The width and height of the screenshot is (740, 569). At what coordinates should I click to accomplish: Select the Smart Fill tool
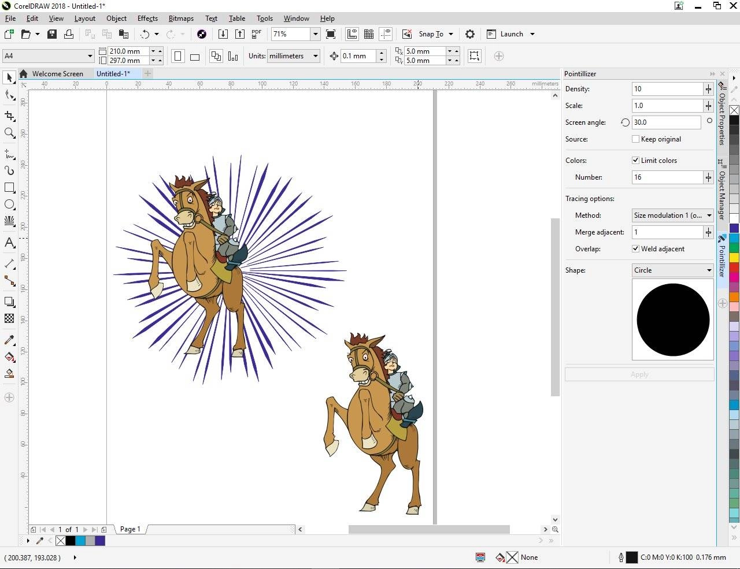(9, 374)
